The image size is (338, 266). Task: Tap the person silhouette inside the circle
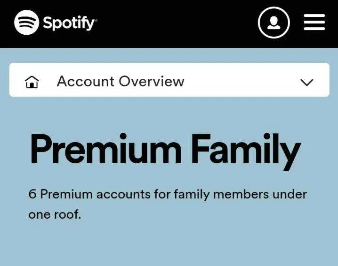coord(274,23)
